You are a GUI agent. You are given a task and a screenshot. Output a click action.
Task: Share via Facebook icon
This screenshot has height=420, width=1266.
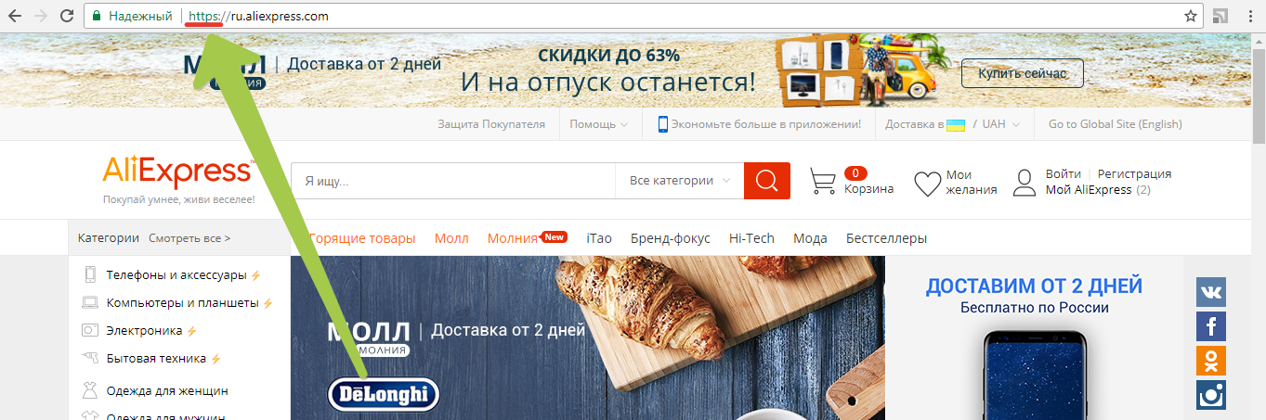(1211, 326)
